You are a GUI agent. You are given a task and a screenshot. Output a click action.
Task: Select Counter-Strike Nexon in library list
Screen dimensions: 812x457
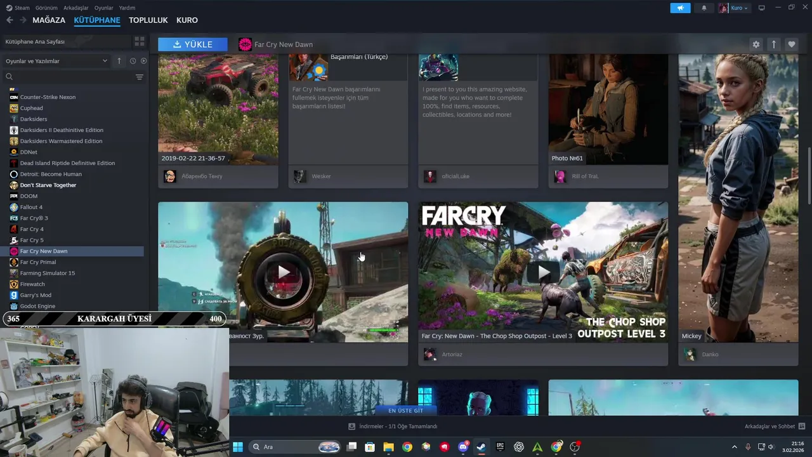tap(48, 97)
